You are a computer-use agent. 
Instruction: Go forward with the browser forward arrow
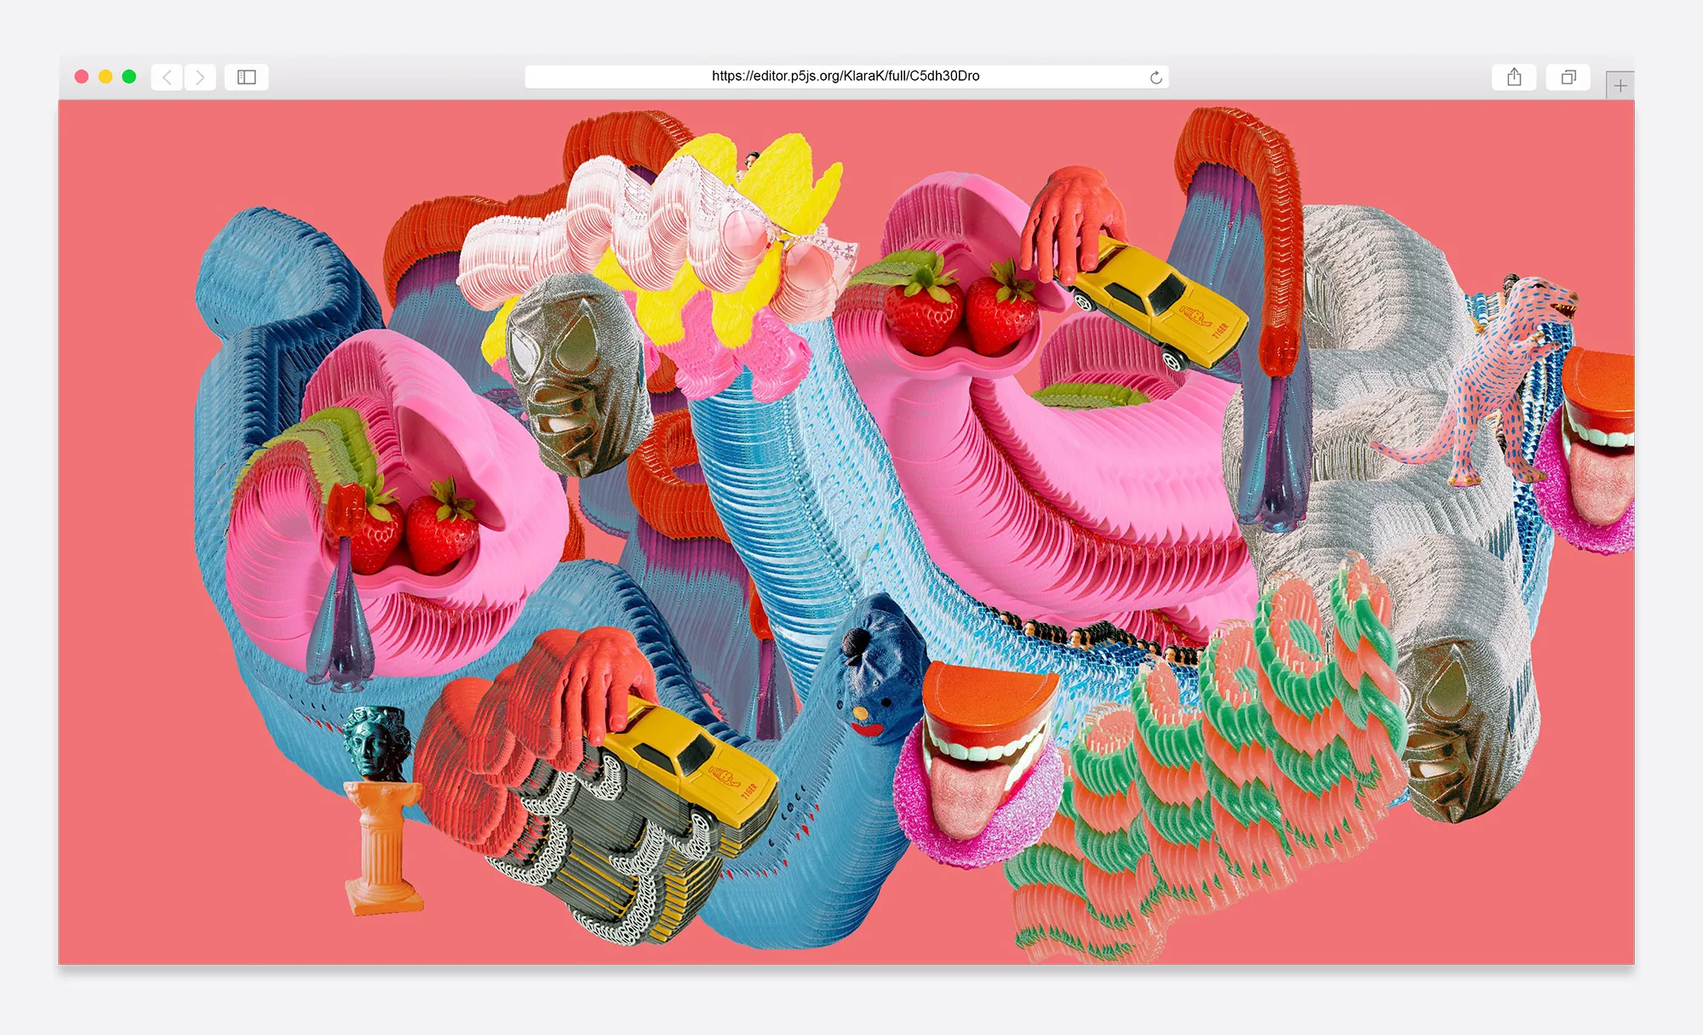tap(200, 77)
